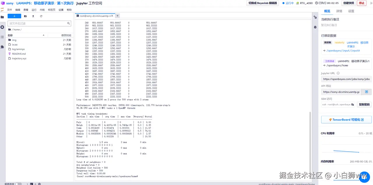Screen dimensions: 373x185
Task: Open the 帮助 menu
Action: [x=69, y=10]
